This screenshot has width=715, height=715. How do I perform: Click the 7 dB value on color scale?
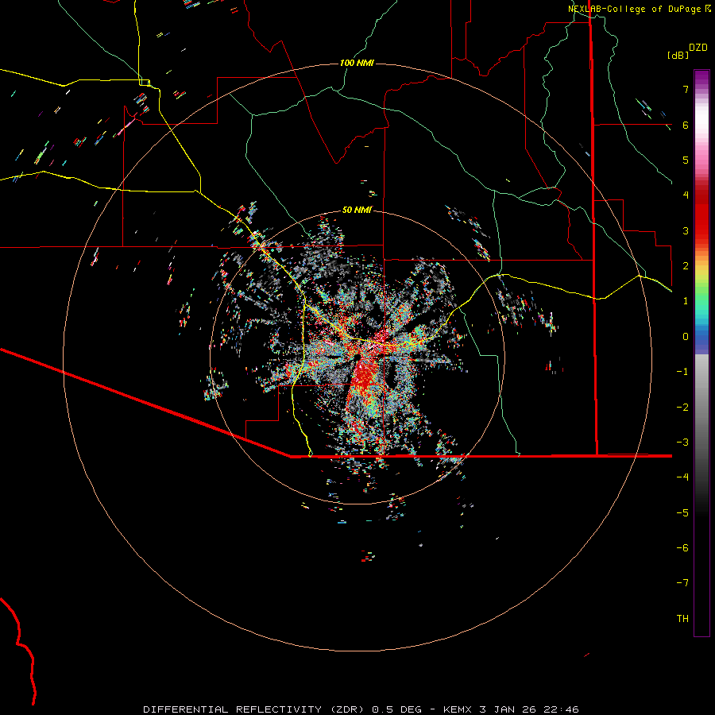tap(686, 89)
